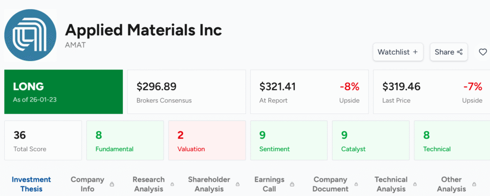Open the Brokers Consensus price card

click(186, 92)
